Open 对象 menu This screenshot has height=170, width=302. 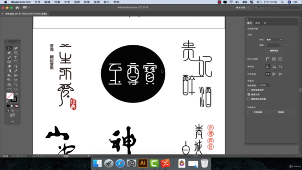(57, 2)
